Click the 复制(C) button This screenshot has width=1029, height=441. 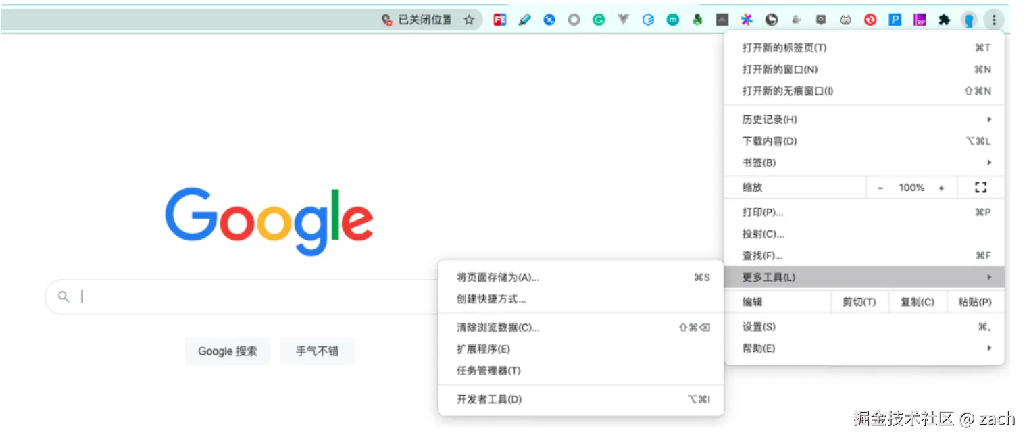(918, 302)
